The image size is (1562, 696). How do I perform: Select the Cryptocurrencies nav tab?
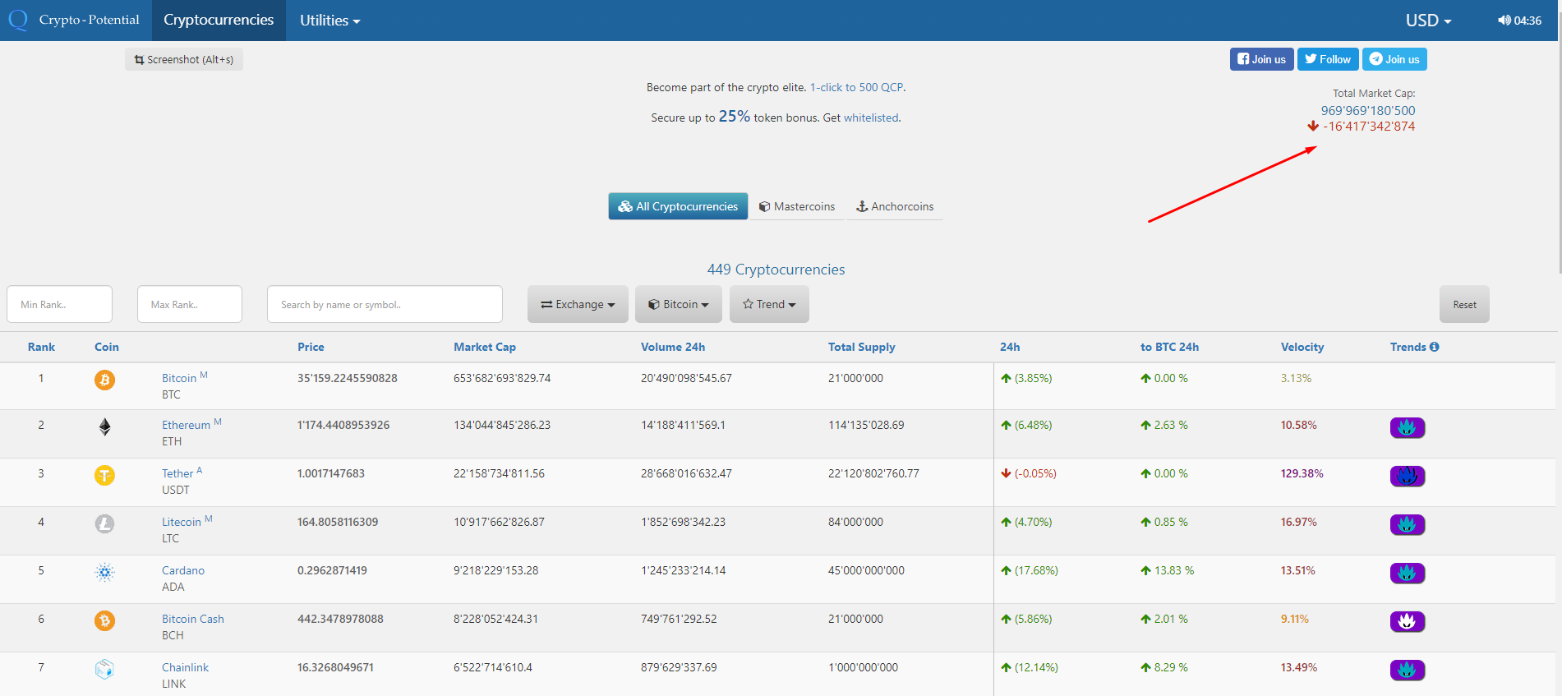(x=219, y=21)
